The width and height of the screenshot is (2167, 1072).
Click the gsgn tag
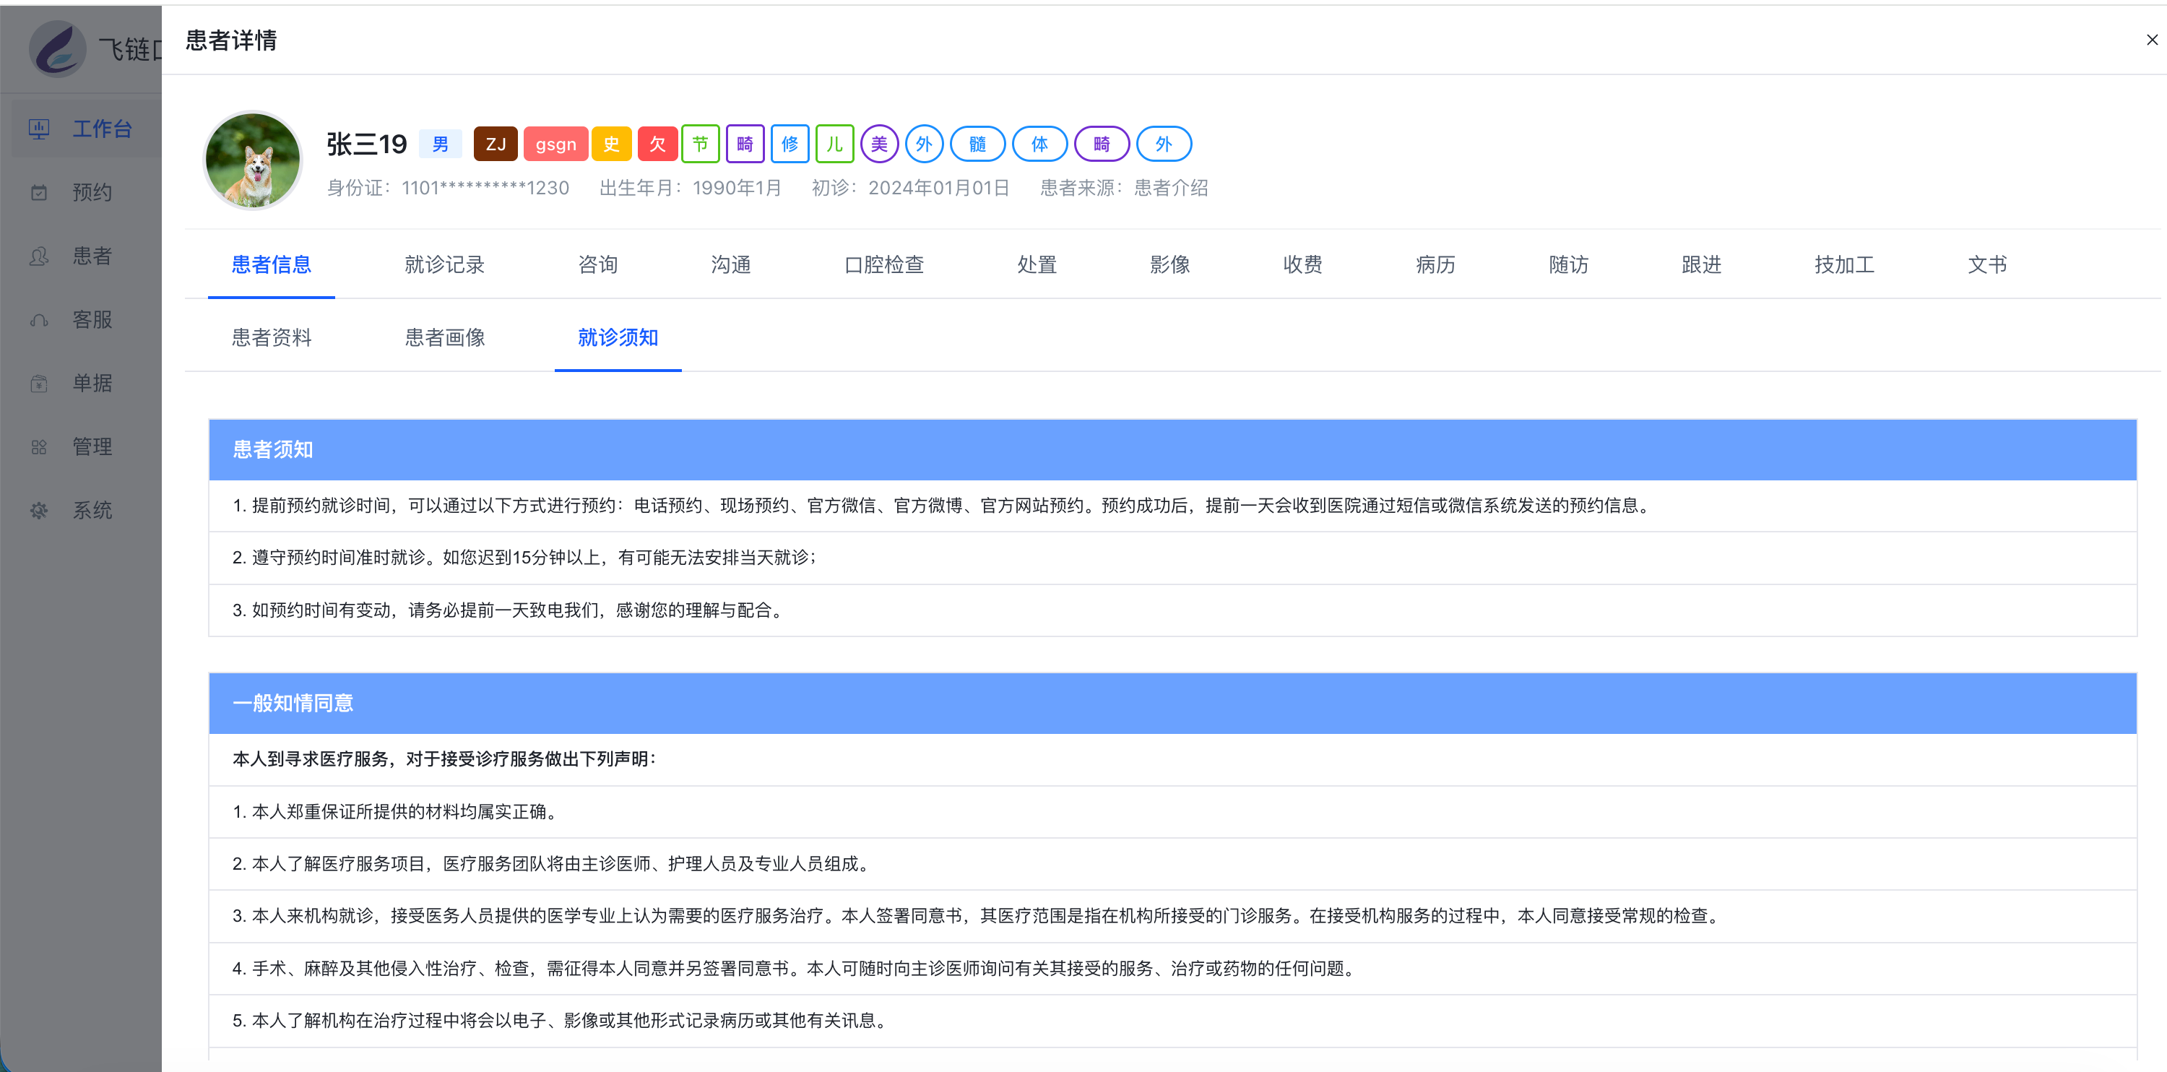[555, 144]
